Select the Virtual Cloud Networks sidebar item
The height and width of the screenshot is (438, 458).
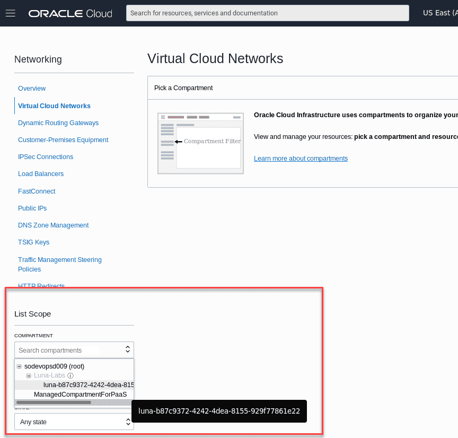click(x=54, y=106)
